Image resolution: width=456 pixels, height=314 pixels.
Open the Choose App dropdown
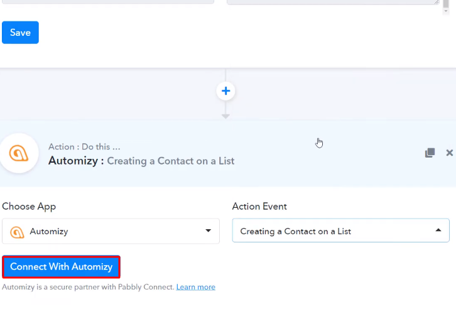[111, 231]
